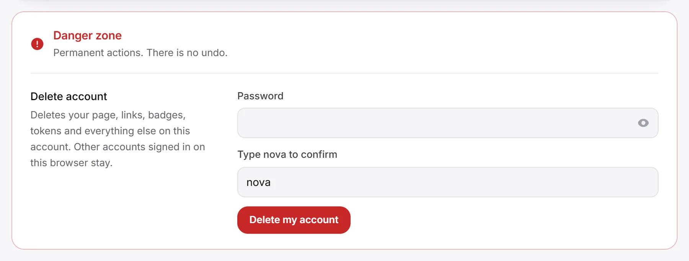Click the divider line below the Danger zone header
The image size is (689, 261).
(344, 73)
